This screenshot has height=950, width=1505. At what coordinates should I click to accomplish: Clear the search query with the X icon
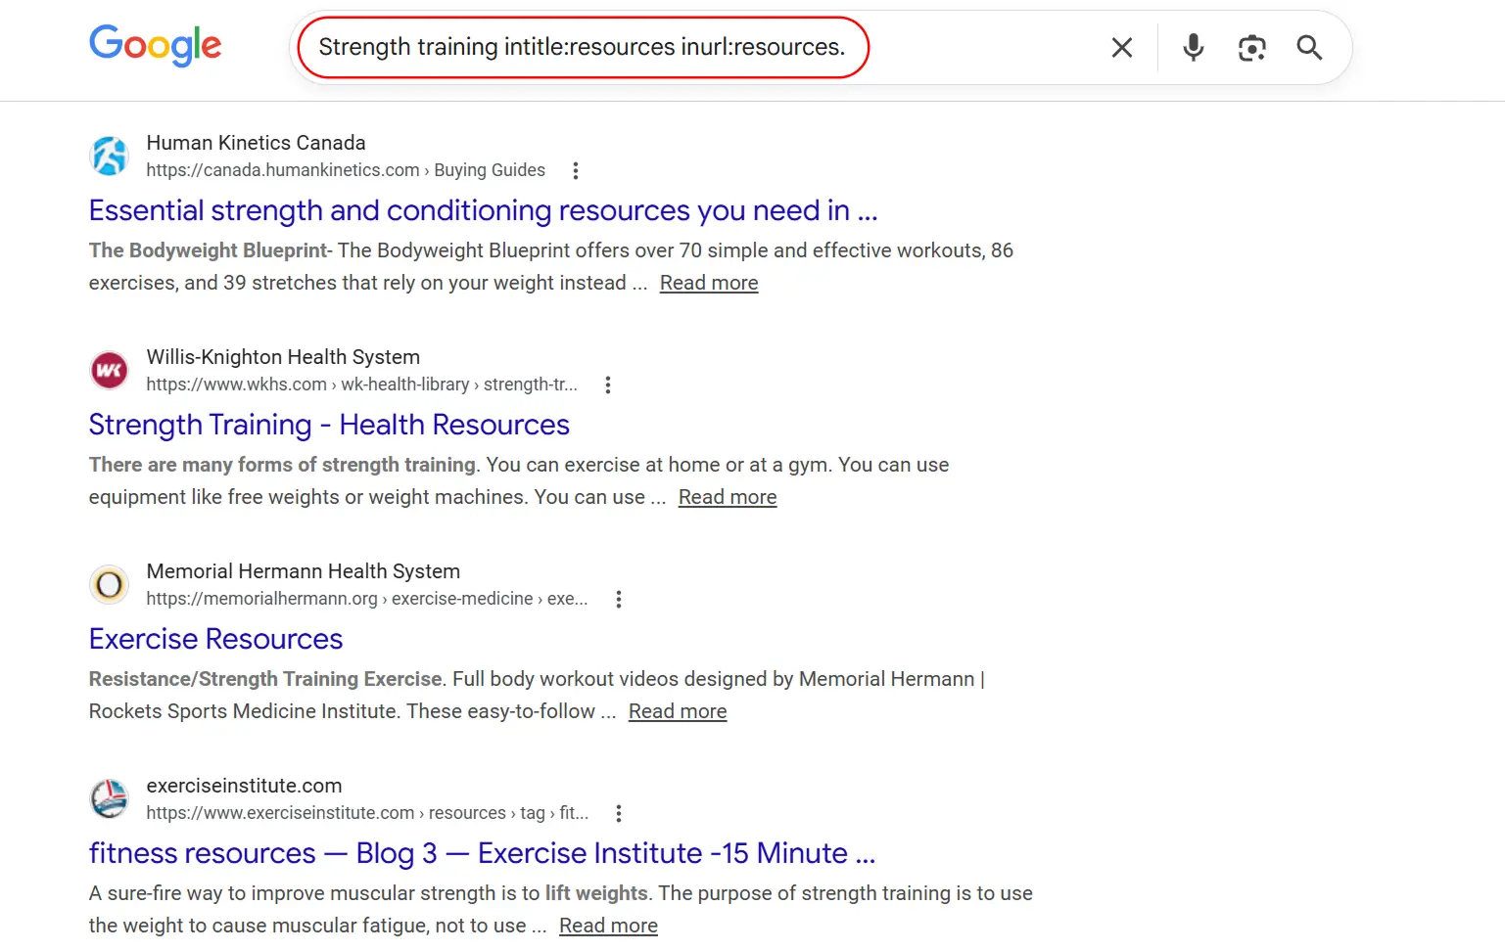1121,46
